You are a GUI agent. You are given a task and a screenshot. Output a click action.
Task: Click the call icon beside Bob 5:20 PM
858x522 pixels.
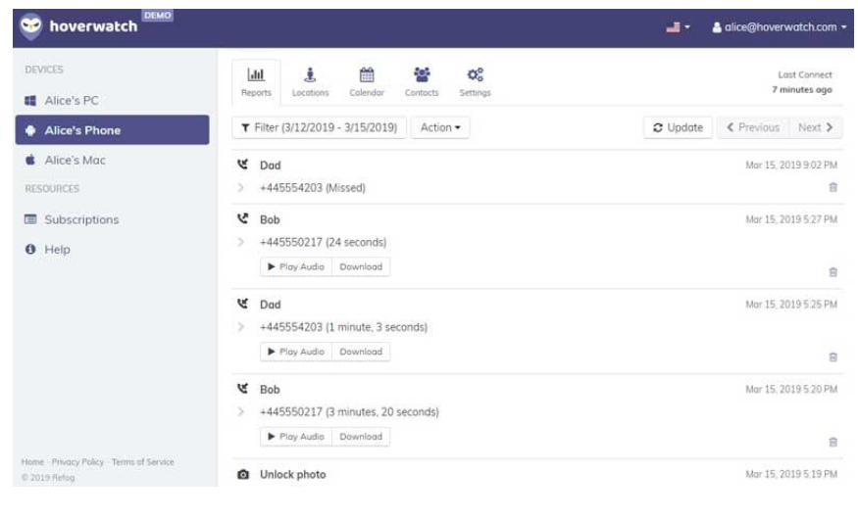coord(243,389)
